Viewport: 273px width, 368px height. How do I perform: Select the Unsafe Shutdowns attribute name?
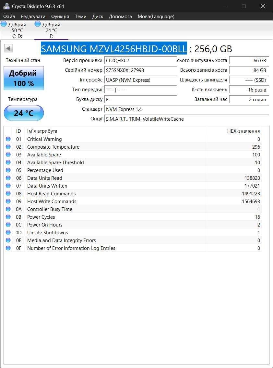coord(47,233)
